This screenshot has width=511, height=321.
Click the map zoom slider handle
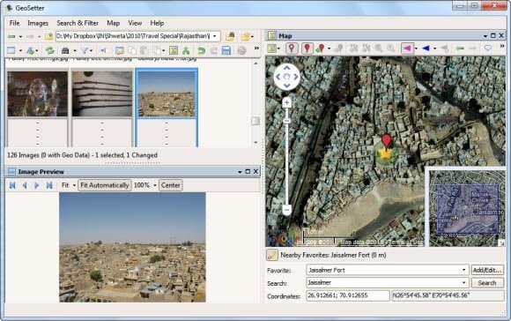pos(287,121)
